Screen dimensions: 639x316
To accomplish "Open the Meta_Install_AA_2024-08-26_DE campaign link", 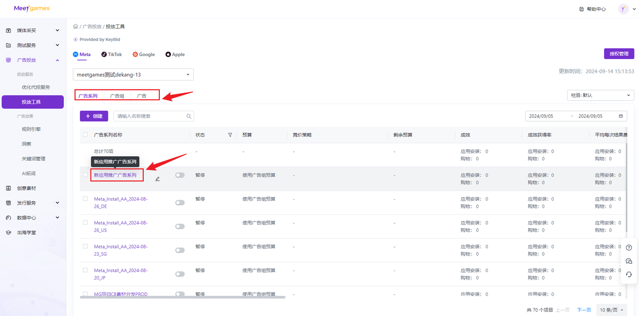I will pyautogui.click(x=121, y=203).
